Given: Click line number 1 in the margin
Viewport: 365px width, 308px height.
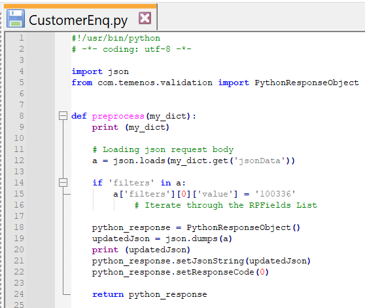Looking at the screenshot, I should click(22, 38).
